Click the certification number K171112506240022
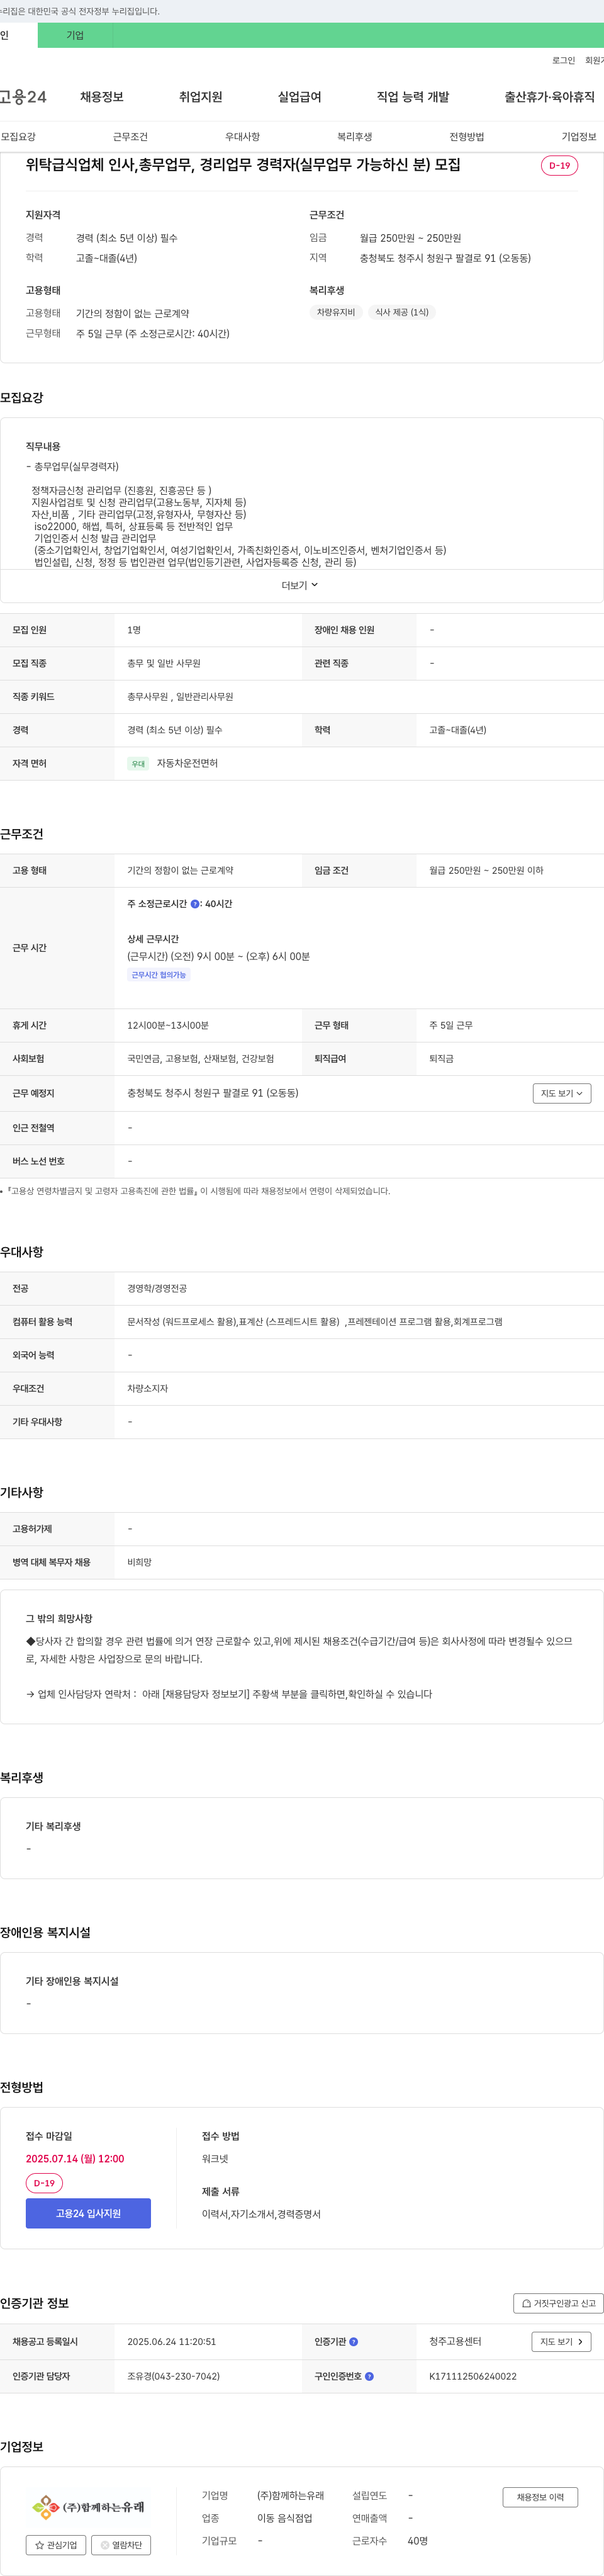Image resolution: width=604 pixels, height=2576 pixels. click(x=473, y=2376)
